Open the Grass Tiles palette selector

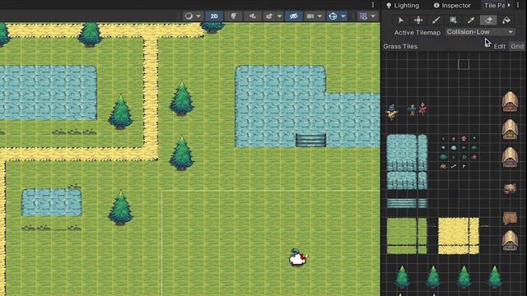click(x=400, y=46)
